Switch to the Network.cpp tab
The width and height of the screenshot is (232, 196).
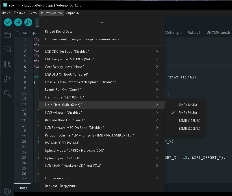tap(27, 33)
